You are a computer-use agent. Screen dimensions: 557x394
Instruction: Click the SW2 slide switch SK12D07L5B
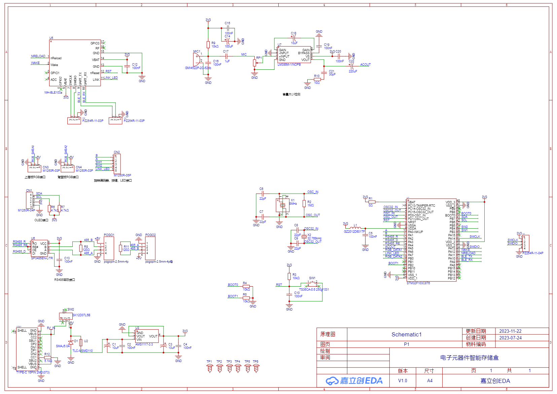click(x=66, y=316)
